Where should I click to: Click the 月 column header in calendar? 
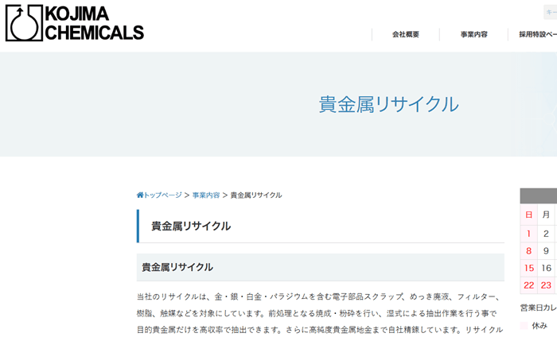tap(547, 215)
